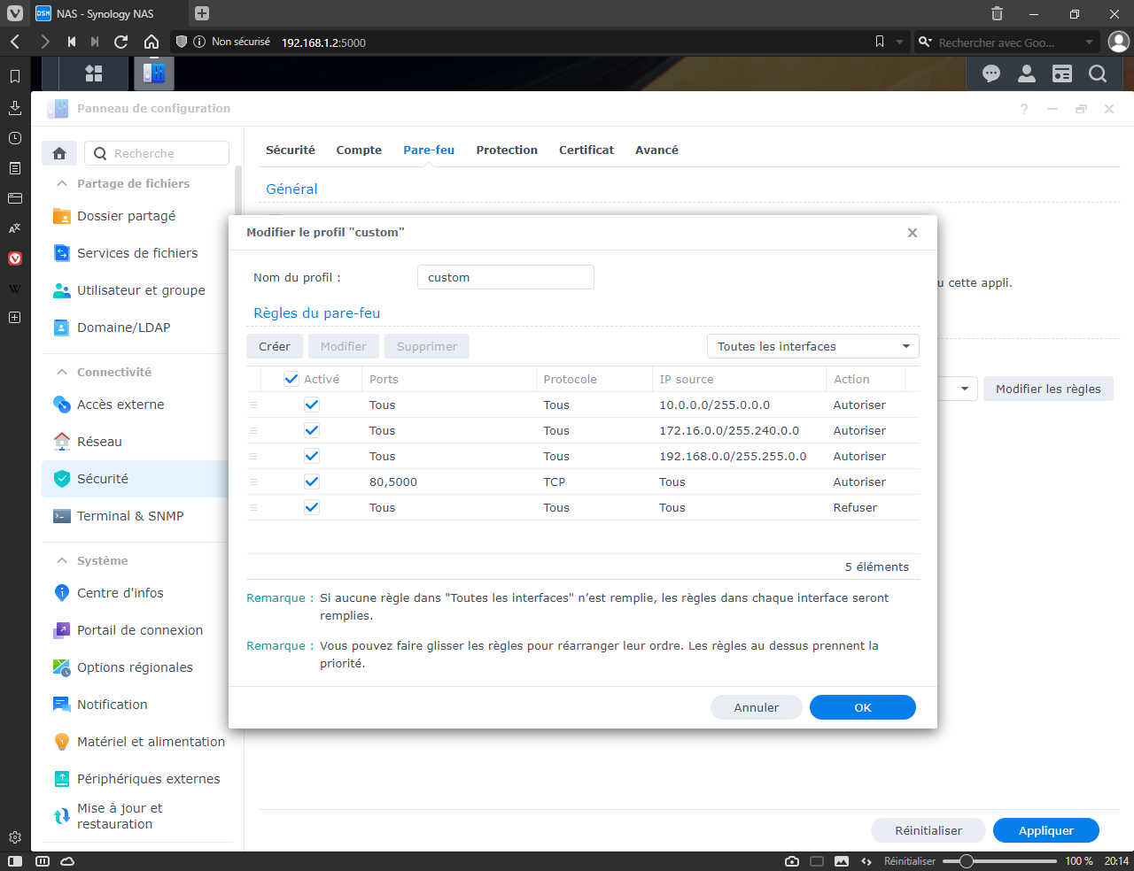Switch to the Certificat tab
This screenshot has height=871, width=1134.
[586, 150]
